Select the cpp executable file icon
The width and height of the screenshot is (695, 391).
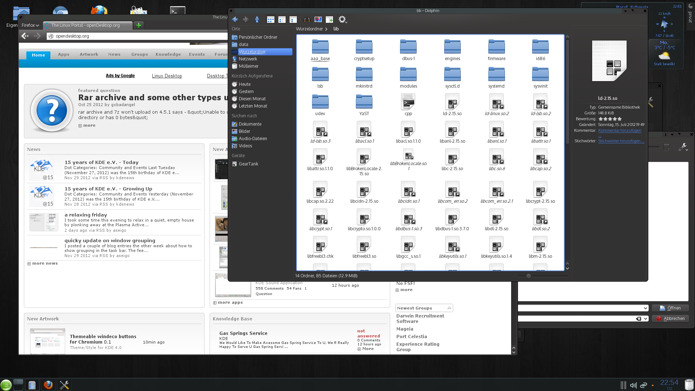(x=408, y=102)
